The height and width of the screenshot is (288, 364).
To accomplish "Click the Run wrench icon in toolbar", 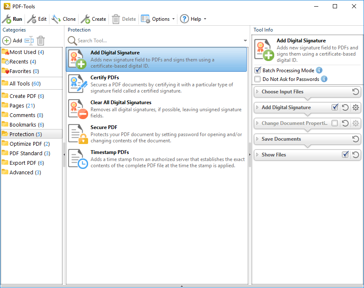I will click(7, 19).
